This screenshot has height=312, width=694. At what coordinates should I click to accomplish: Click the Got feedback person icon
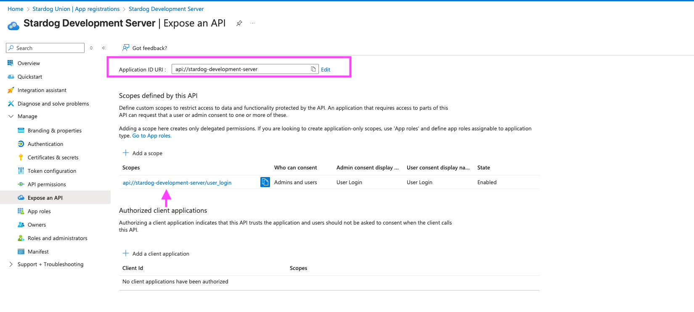(x=126, y=48)
